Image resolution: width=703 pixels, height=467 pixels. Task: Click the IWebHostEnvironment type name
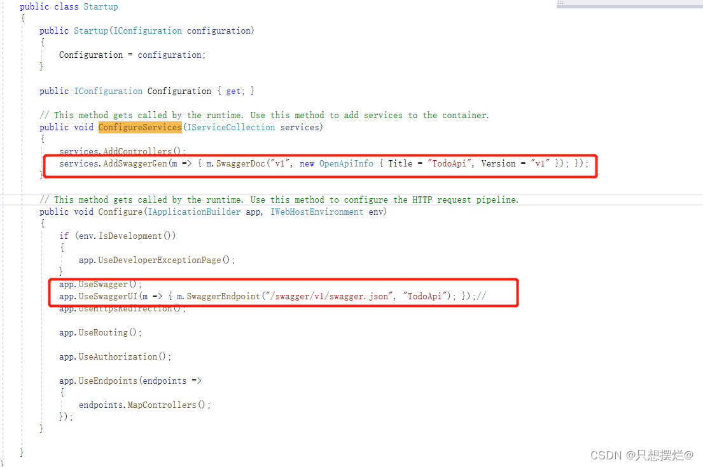316,212
